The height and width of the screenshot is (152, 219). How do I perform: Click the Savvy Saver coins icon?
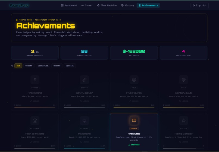click(x=84, y=80)
